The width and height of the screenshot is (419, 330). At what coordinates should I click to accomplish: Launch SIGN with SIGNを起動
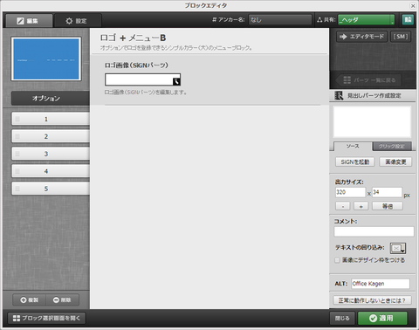point(355,162)
